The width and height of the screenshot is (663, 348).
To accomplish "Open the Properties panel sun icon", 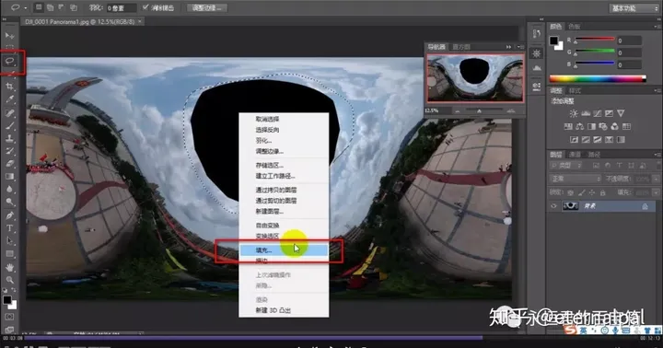I will 537,53.
